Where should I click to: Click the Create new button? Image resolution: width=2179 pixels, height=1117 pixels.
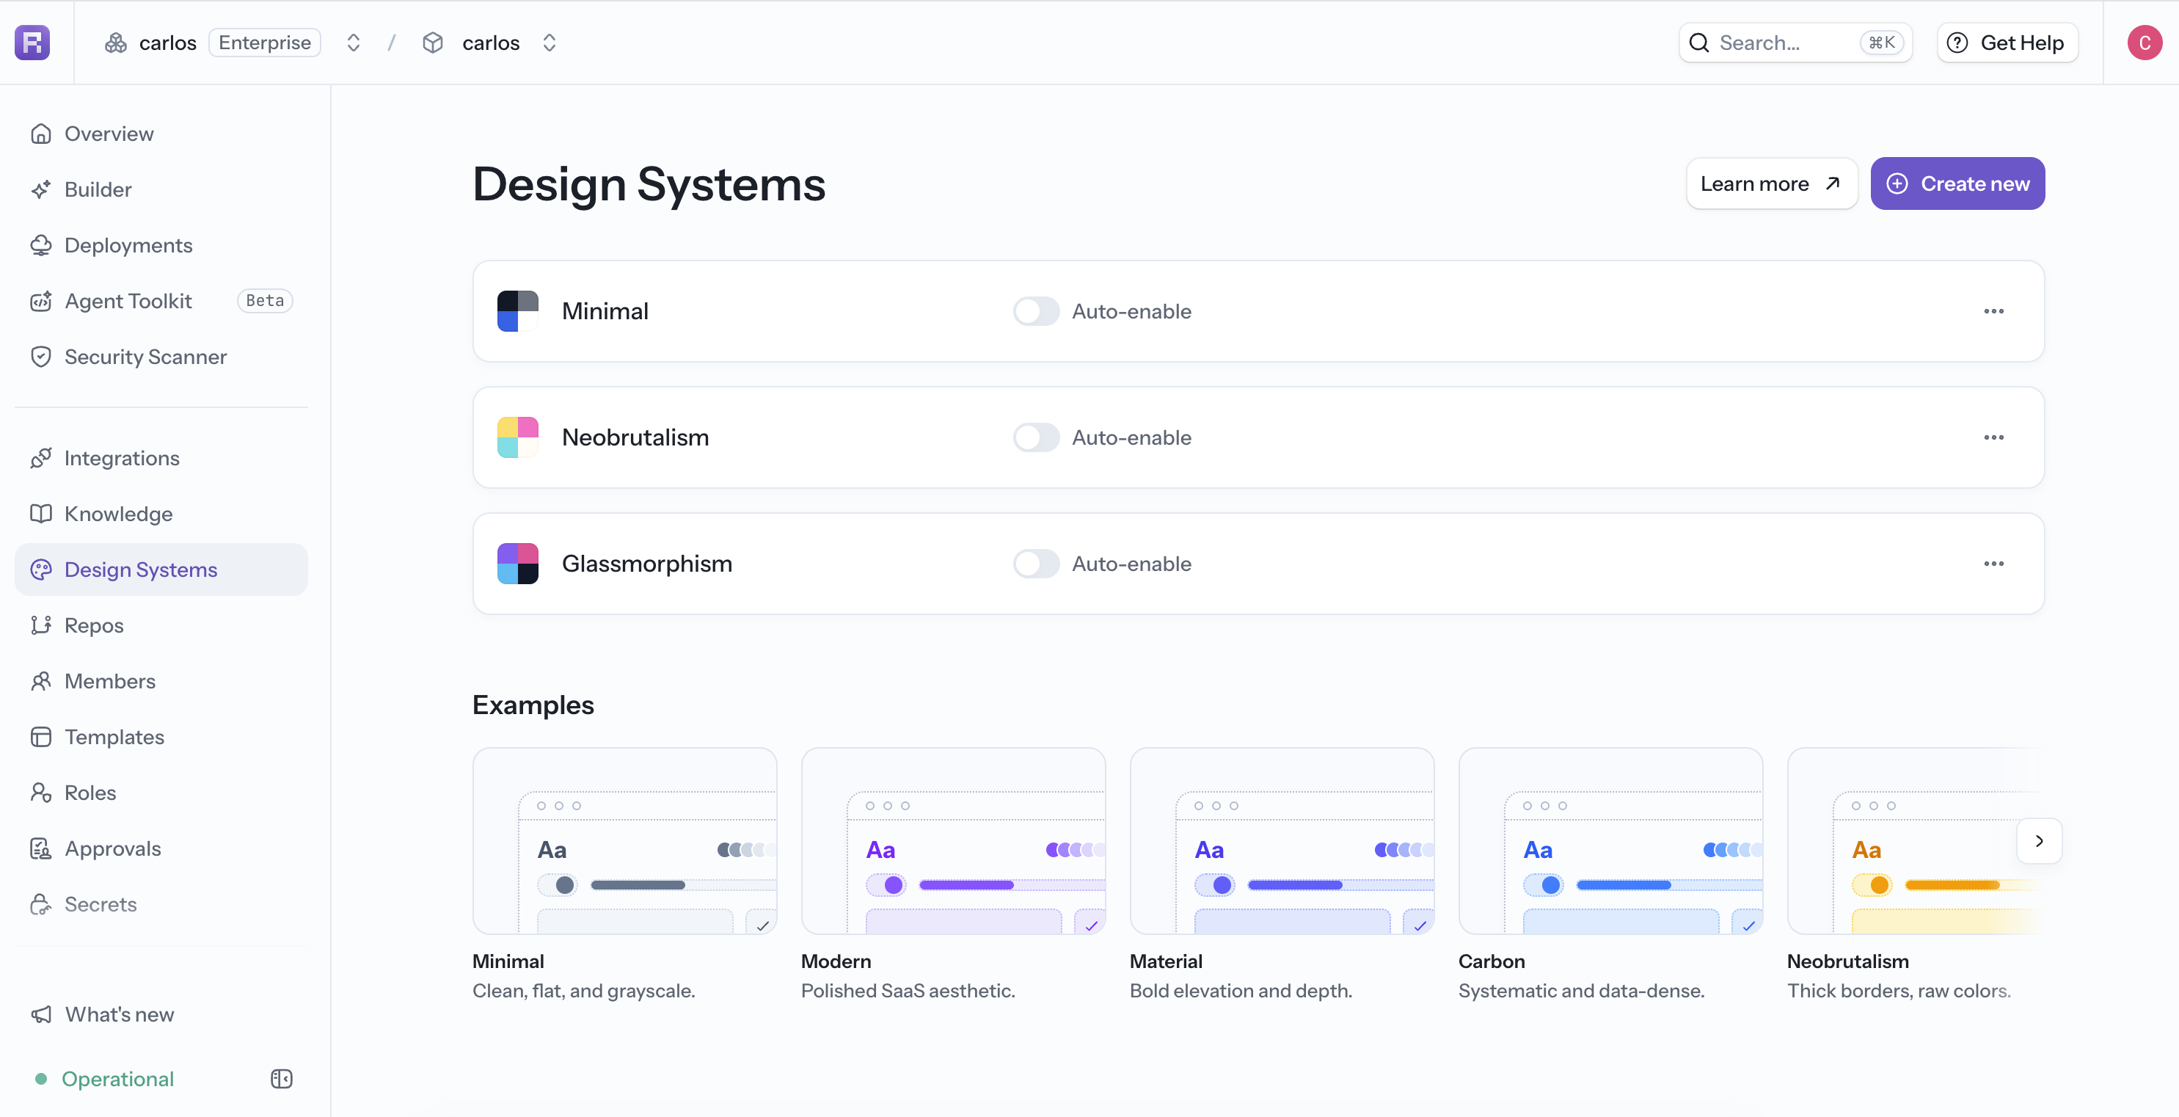point(1957,183)
